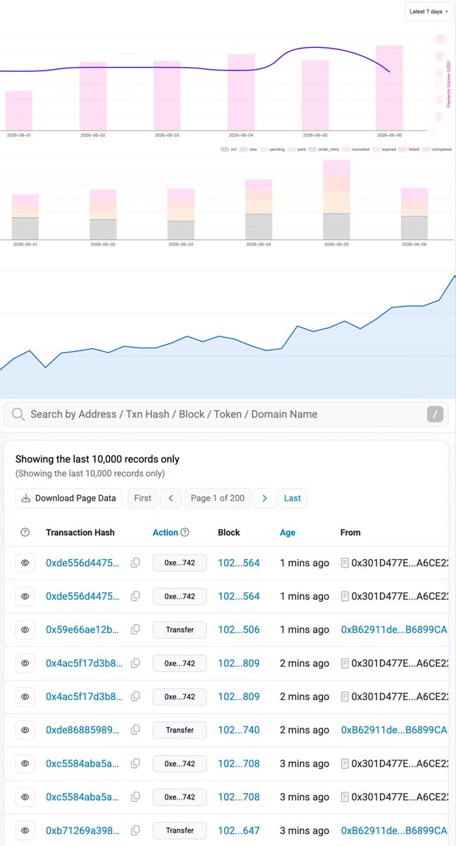
Task: Sort by the Action column header
Action: pyautogui.click(x=166, y=532)
